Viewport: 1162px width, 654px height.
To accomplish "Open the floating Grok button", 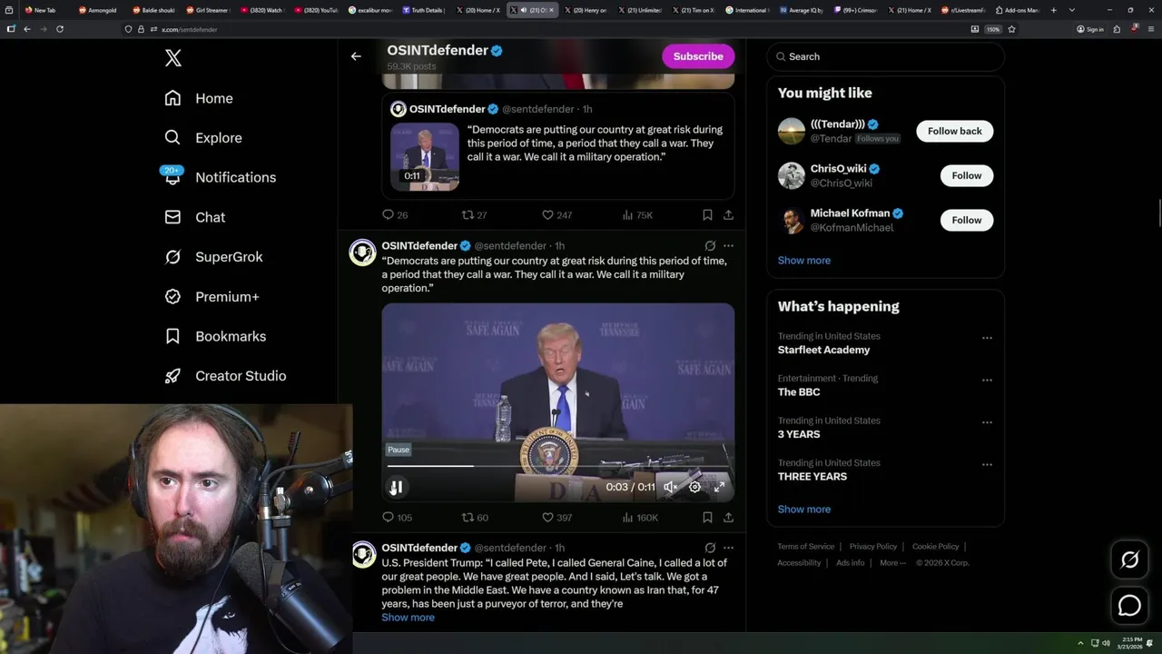I will pos(1129,560).
